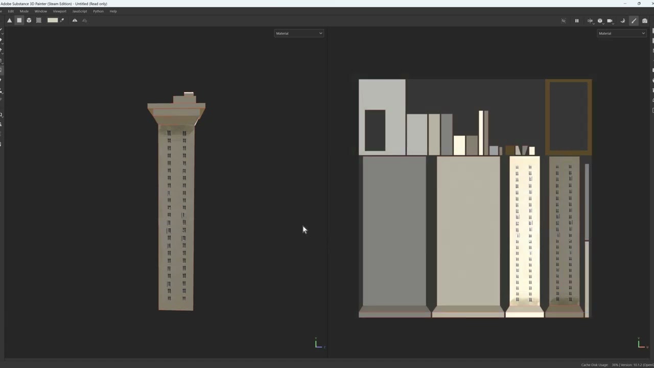The height and width of the screenshot is (368, 654).
Task: Take a viewport screenshot with camera icon
Action: point(645,21)
